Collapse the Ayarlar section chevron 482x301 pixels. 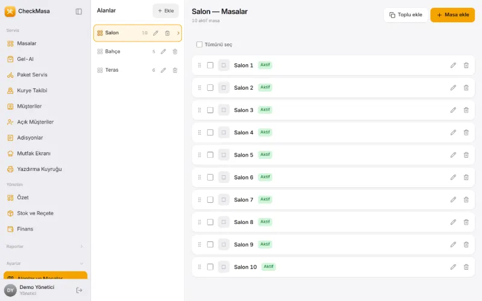(81, 264)
